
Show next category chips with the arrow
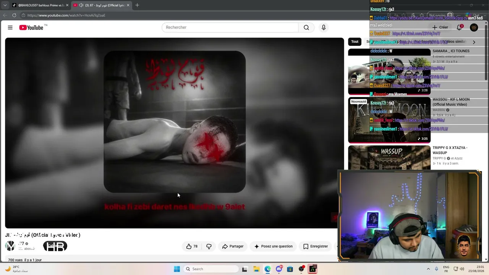(x=474, y=42)
